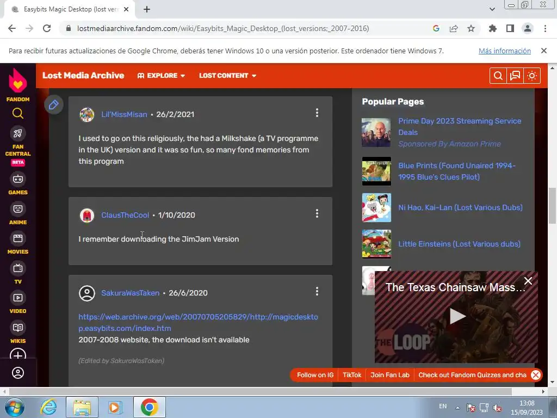Click the Lost Media Archive title
Screen dimensions: 557x418
pyautogui.click(x=83, y=75)
